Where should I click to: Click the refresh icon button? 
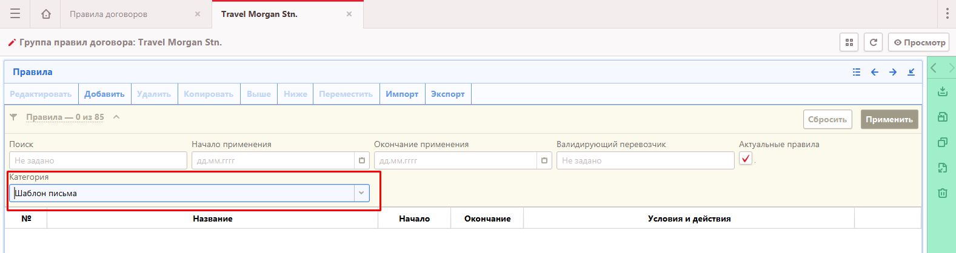(873, 42)
